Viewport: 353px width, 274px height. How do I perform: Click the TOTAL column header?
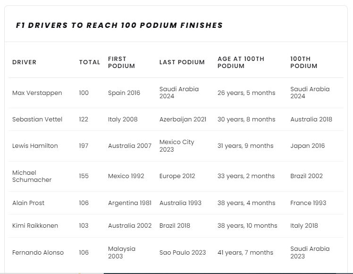coord(90,62)
